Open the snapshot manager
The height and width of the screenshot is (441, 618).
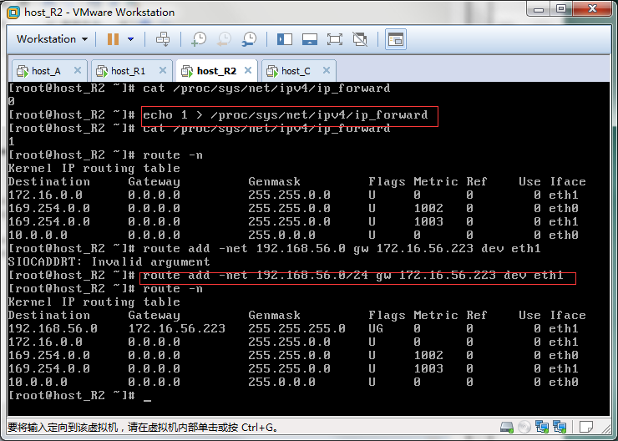click(x=250, y=39)
